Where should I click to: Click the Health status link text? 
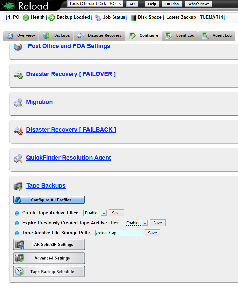[38, 17]
